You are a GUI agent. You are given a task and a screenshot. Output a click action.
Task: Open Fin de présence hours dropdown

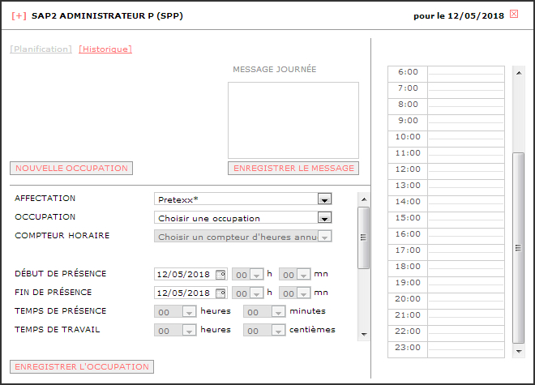tap(248, 293)
